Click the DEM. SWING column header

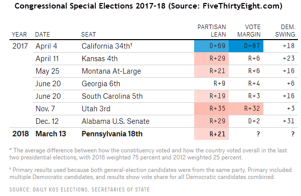pyautogui.click(x=285, y=31)
